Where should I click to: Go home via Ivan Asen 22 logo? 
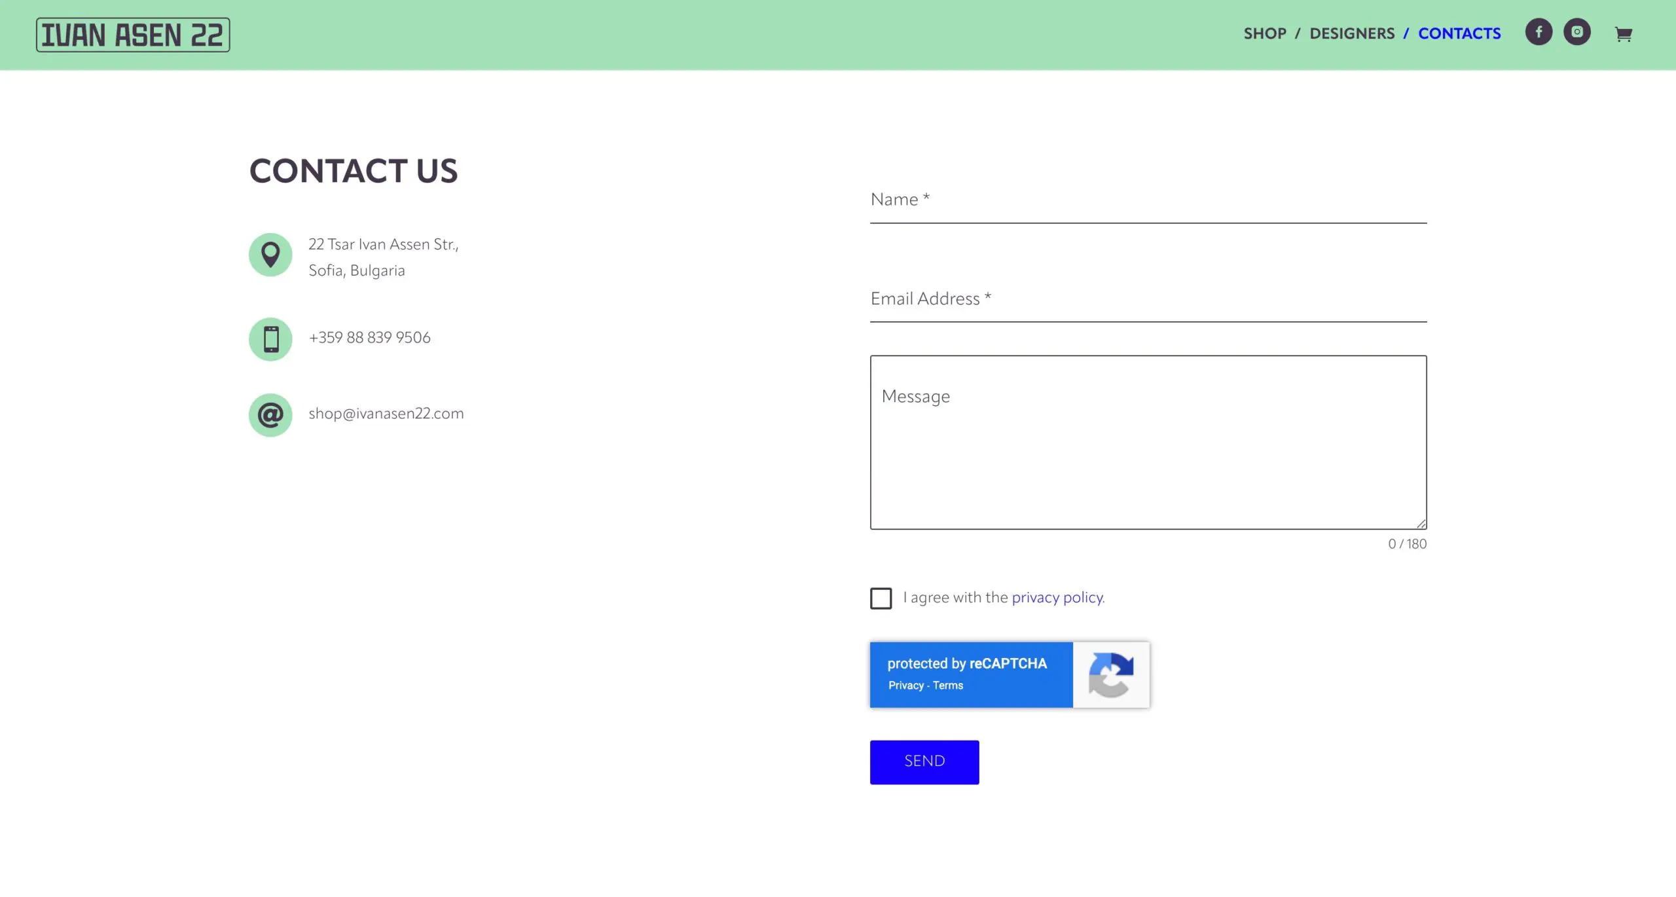(133, 35)
